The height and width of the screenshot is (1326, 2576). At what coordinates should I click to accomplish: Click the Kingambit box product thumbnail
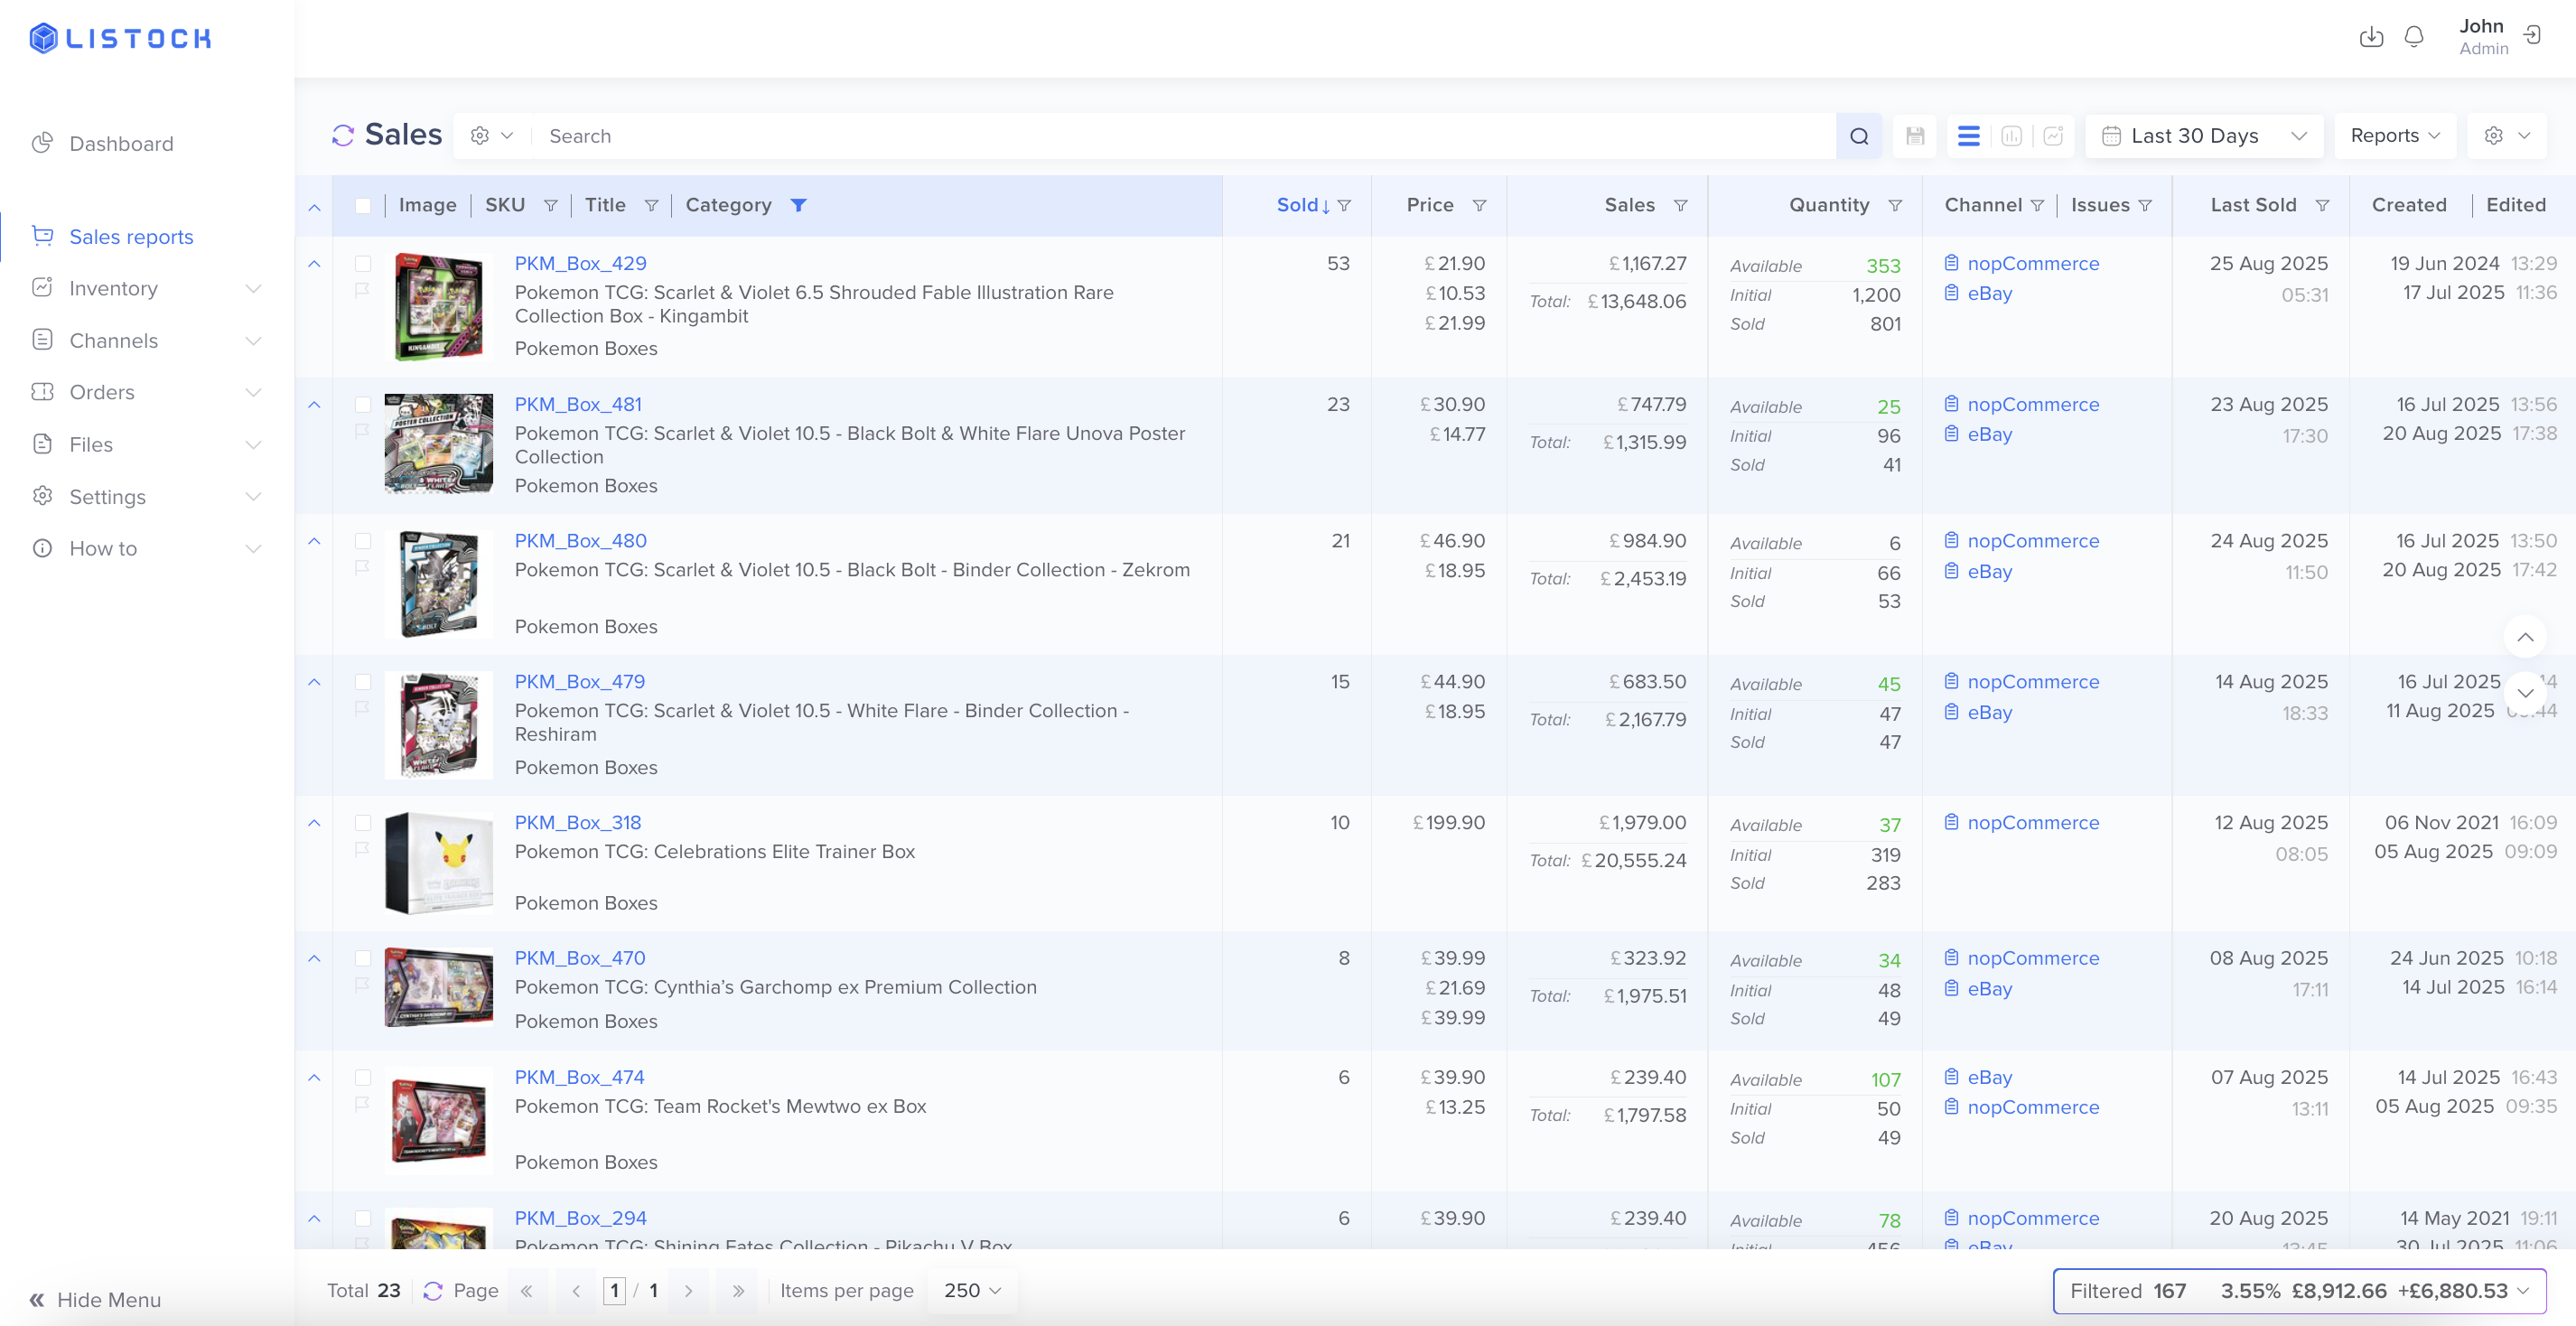(x=438, y=306)
